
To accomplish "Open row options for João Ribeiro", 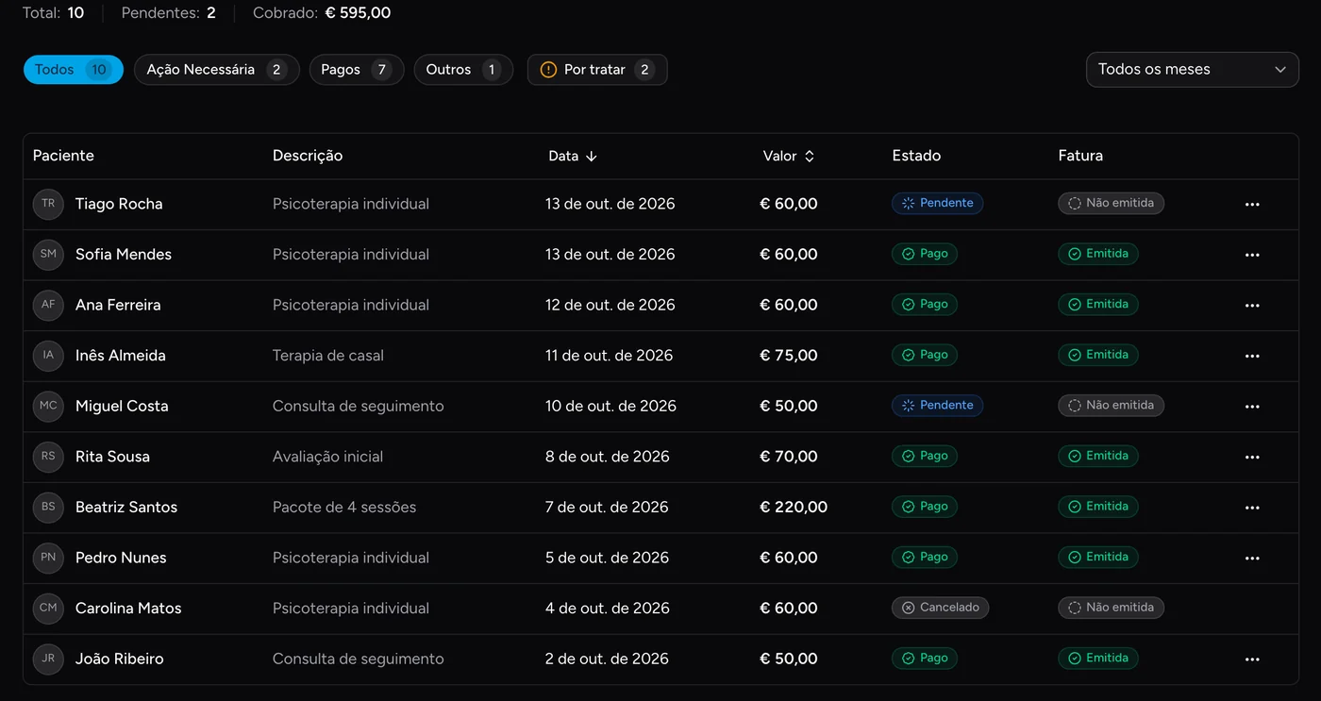I will 1252,659.
